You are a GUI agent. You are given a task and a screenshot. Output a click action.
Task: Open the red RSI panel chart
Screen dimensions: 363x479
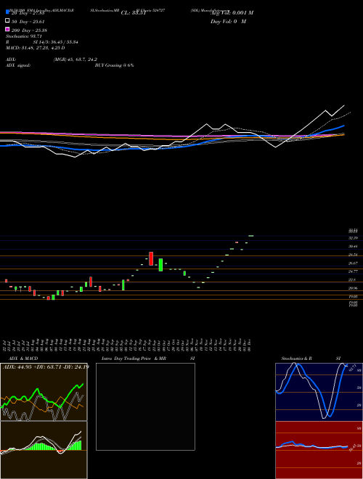point(319,450)
